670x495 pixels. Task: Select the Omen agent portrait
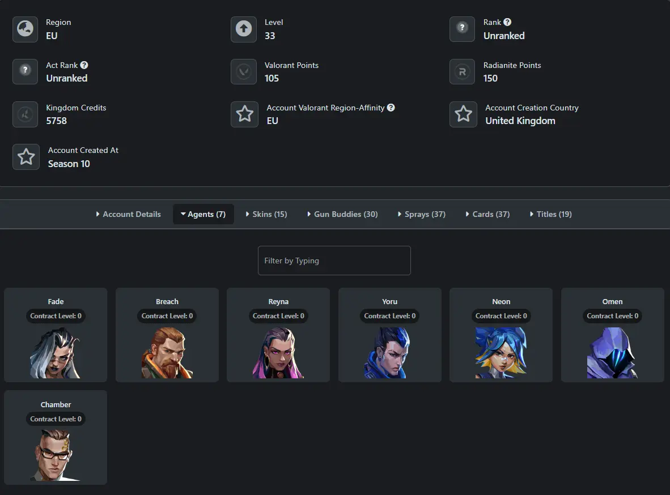(x=612, y=353)
